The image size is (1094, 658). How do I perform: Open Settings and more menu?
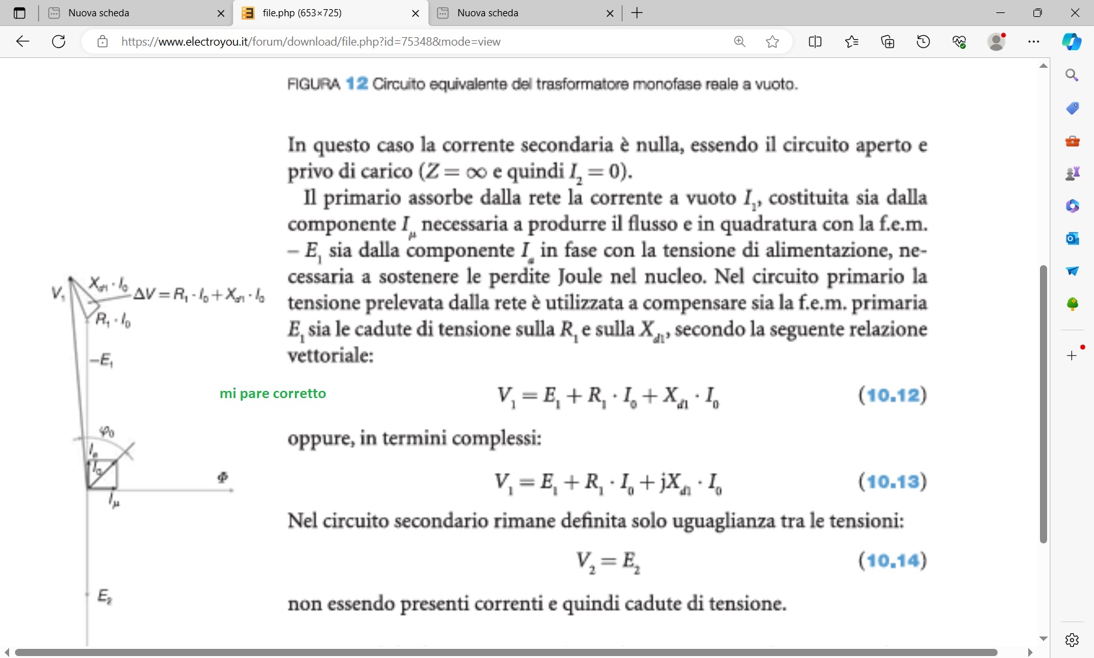coord(1033,42)
